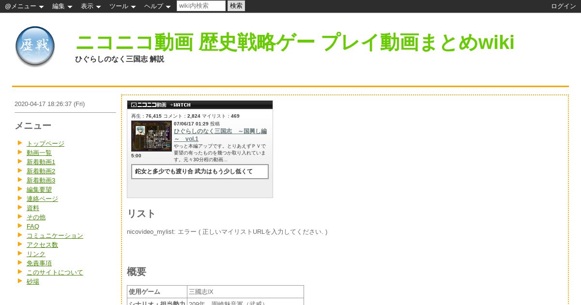581x305 pixels.
Task: Open その他 sidebar link
Action: (x=36, y=217)
